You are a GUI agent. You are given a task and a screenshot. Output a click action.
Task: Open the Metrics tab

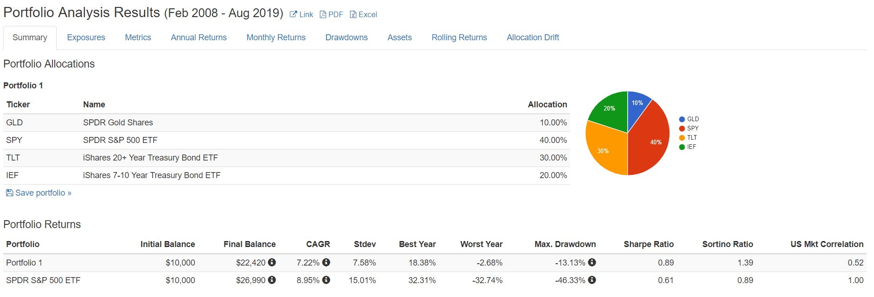(x=138, y=37)
